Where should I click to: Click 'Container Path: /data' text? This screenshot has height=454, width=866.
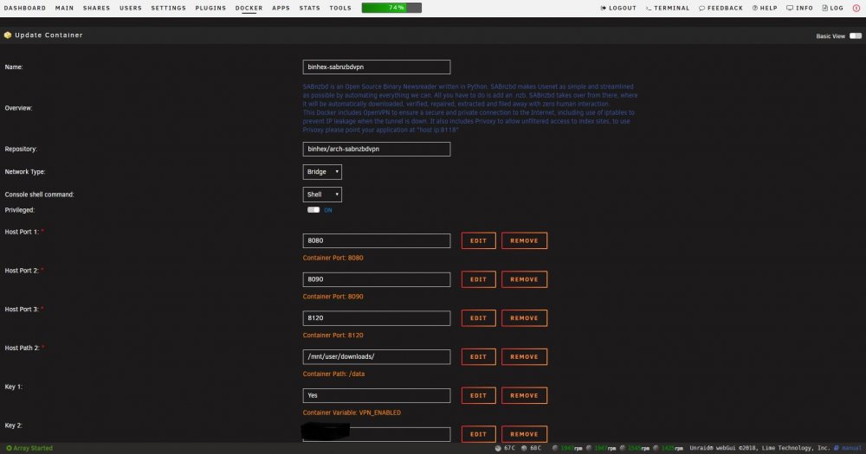pyautogui.click(x=333, y=374)
